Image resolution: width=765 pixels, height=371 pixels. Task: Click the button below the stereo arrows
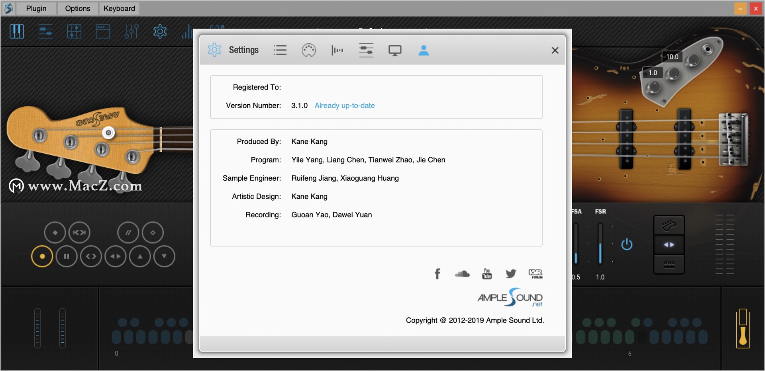click(x=669, y=264)
